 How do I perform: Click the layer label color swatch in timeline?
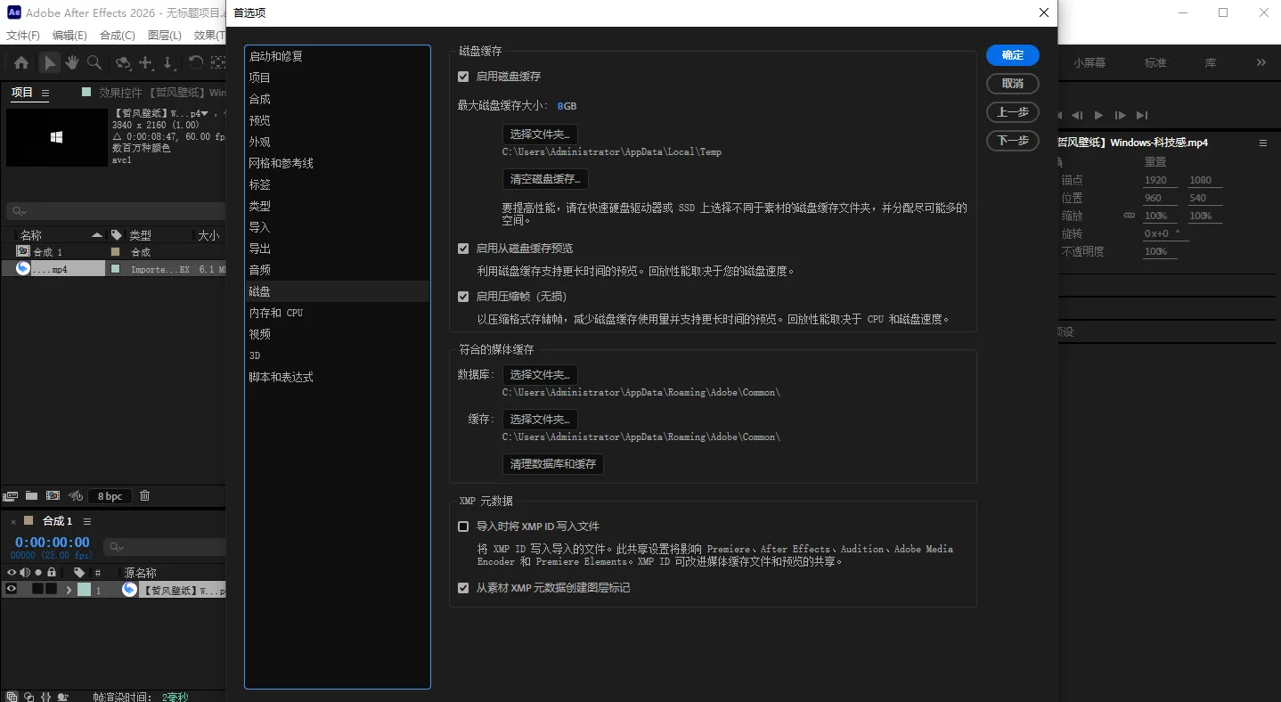pos(84,589)
